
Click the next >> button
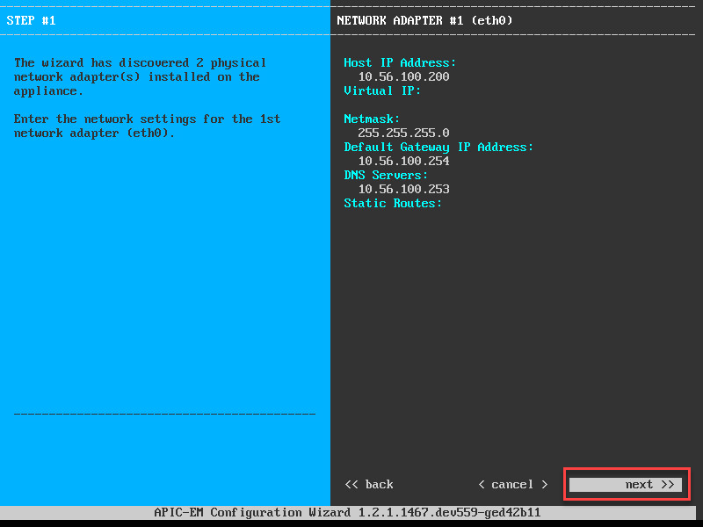click(626, 485)
